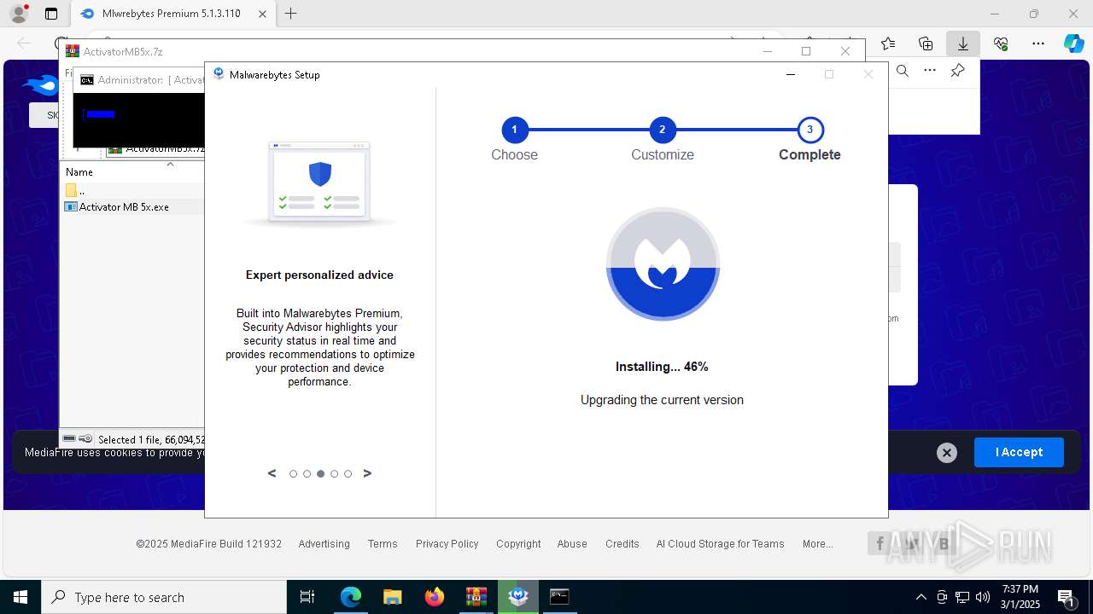Maximize the ActivatorMB5x.7z WinRAR window

point(805,51)
